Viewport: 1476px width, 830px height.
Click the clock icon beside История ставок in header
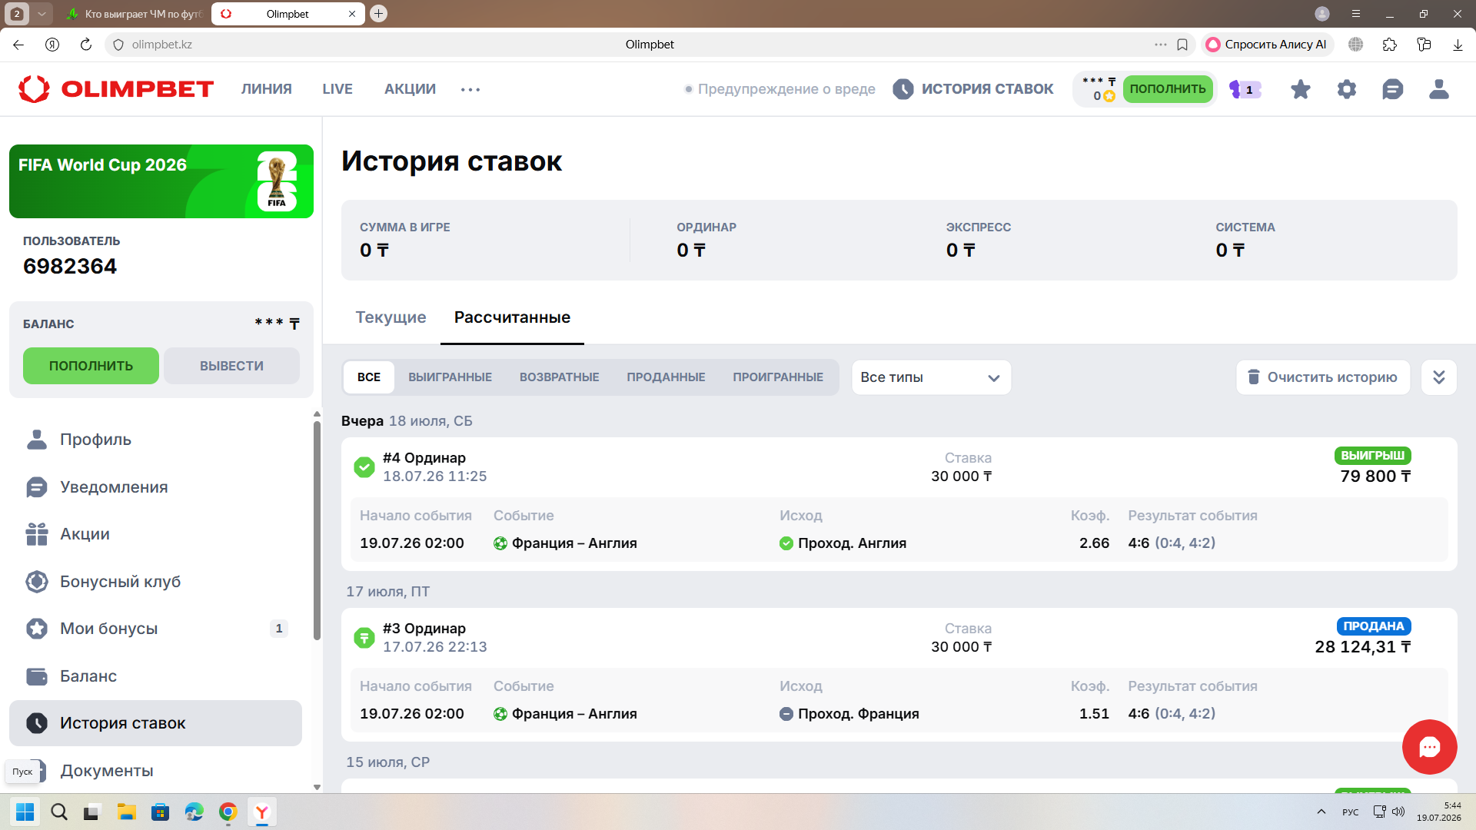(x=903, y=89)
